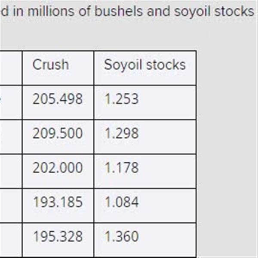Click the soyoil stocks value 1.084

click(122, 202)
